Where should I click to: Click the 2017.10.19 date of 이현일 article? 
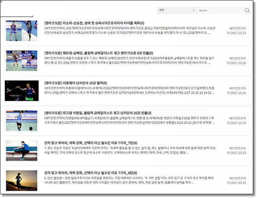[x=237, y=123]
